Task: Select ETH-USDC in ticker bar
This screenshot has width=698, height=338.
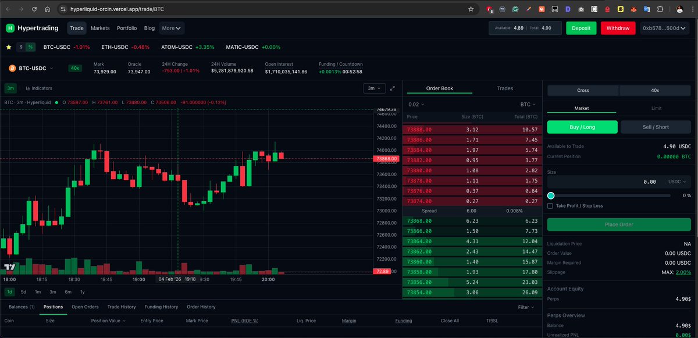Action: click(x=113, y=47)
